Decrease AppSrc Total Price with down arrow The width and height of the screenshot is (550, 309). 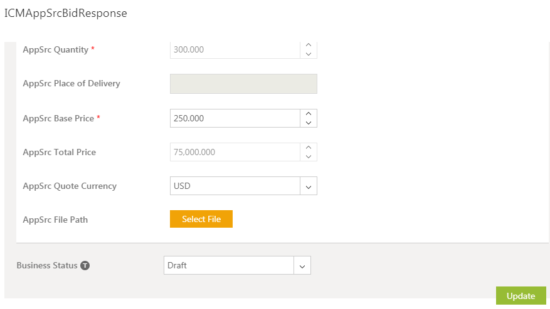click(309, 156)
